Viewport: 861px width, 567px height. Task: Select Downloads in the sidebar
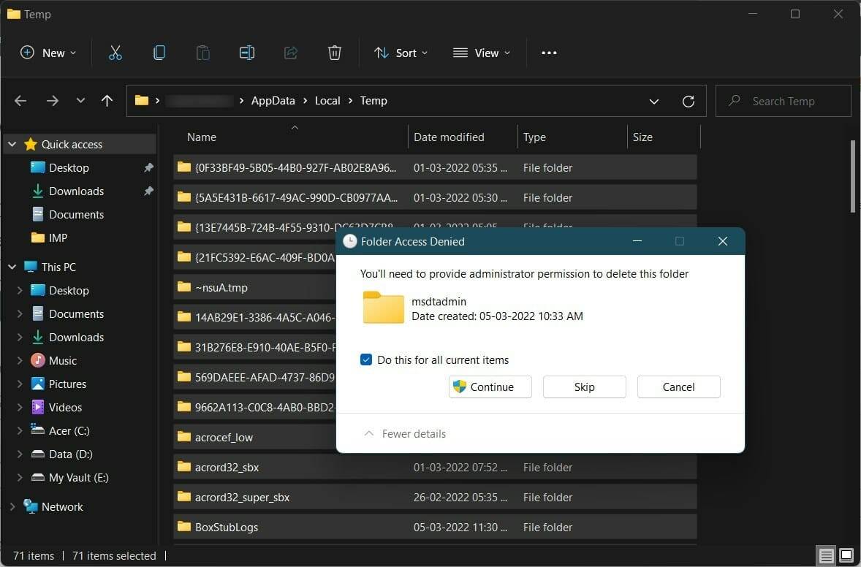pos(75,191)
